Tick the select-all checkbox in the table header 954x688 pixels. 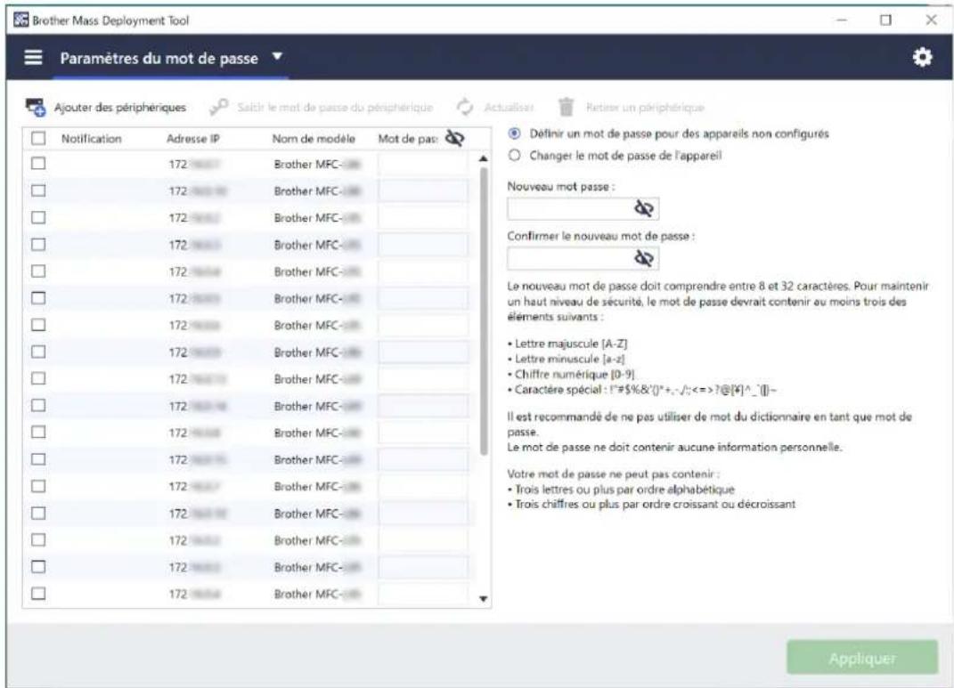click(38, 139)
